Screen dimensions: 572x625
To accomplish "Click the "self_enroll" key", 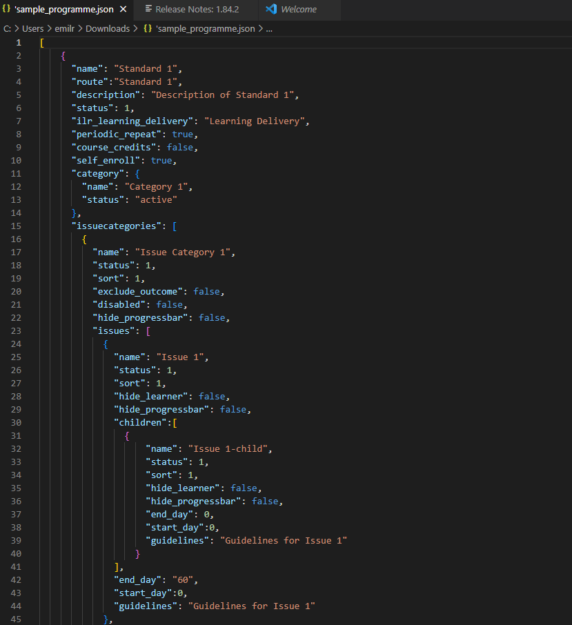I will (x=106, y=161).
